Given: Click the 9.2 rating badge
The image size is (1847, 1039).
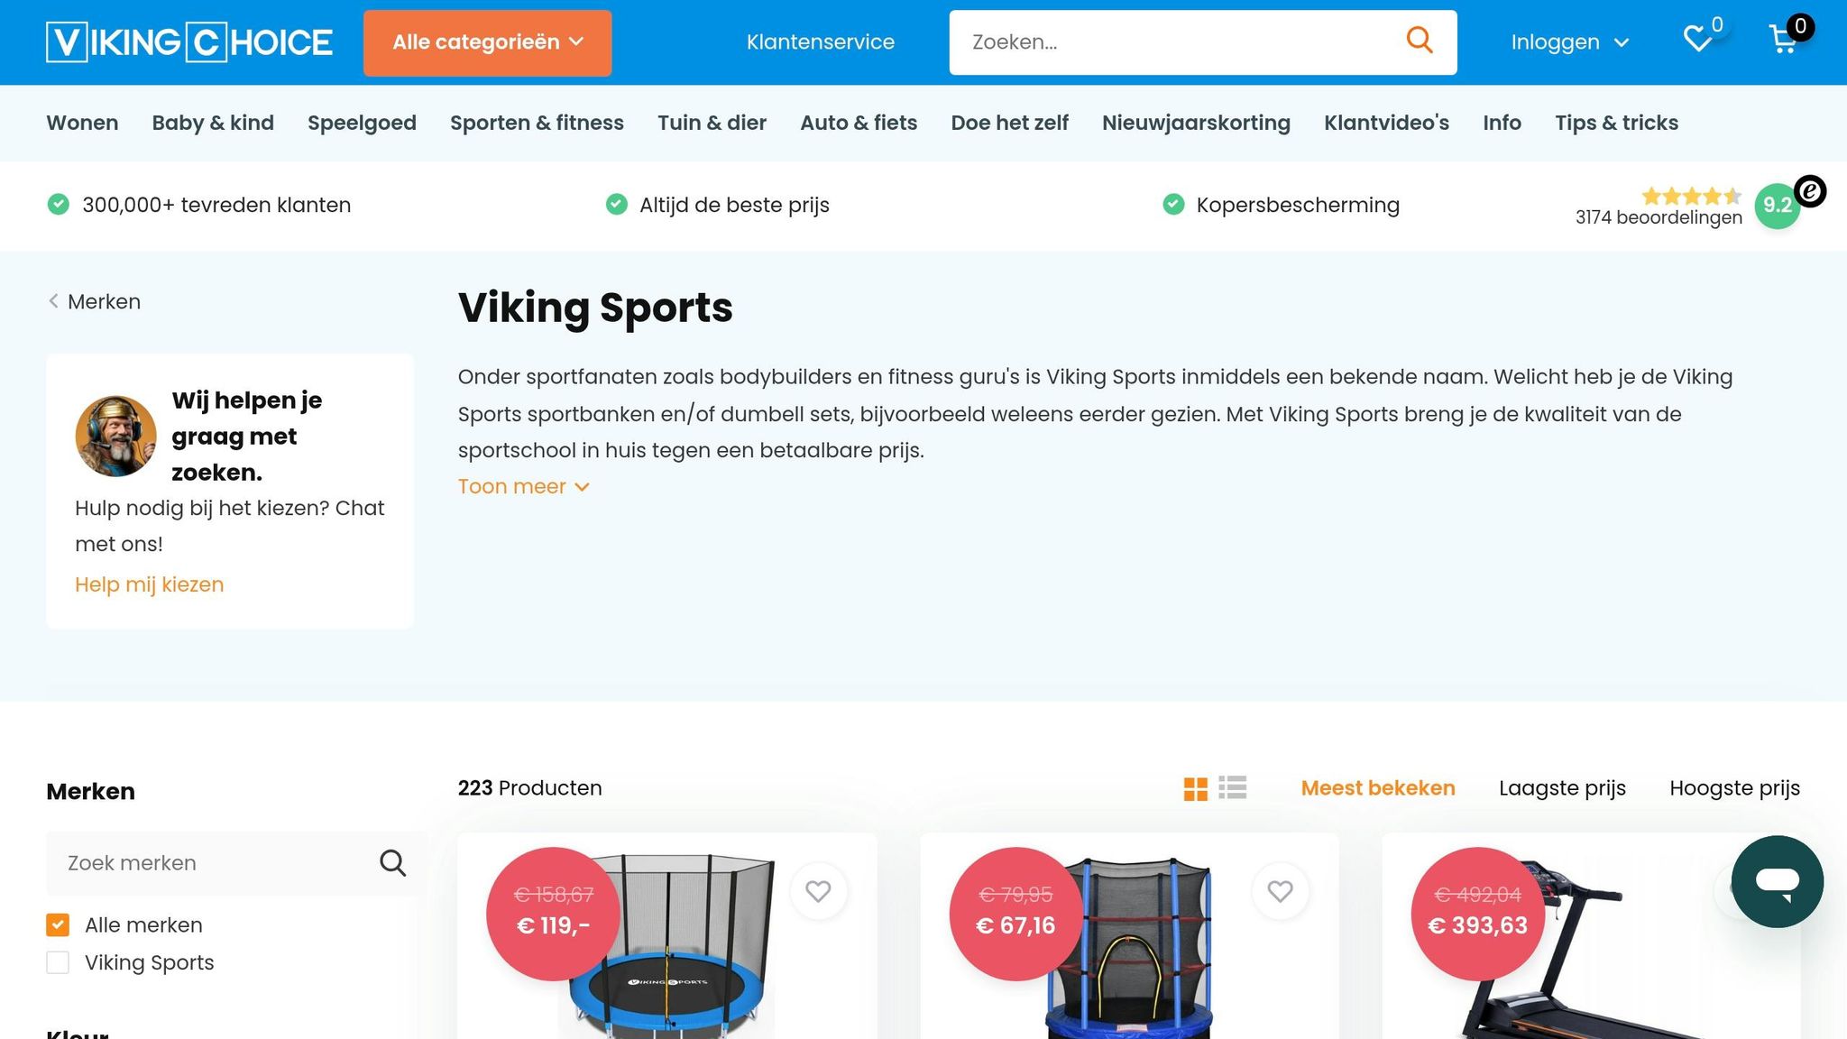Looking at the screenshot, I should [1776, 206].
